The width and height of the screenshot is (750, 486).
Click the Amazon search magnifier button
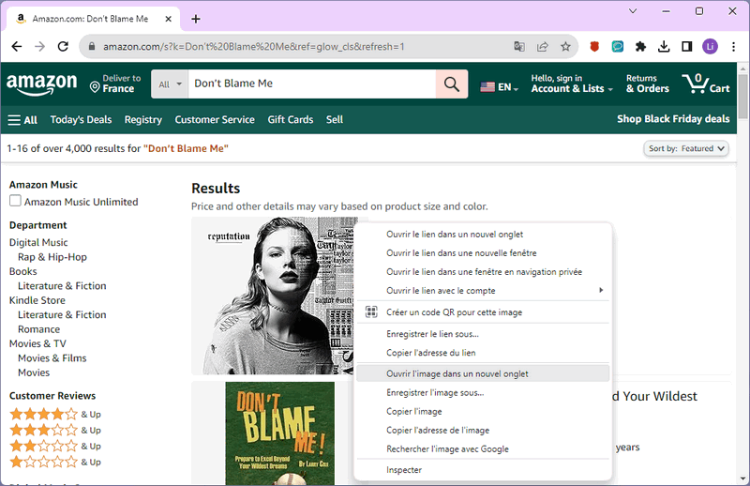pyautogui.click(x=452, y=84)
